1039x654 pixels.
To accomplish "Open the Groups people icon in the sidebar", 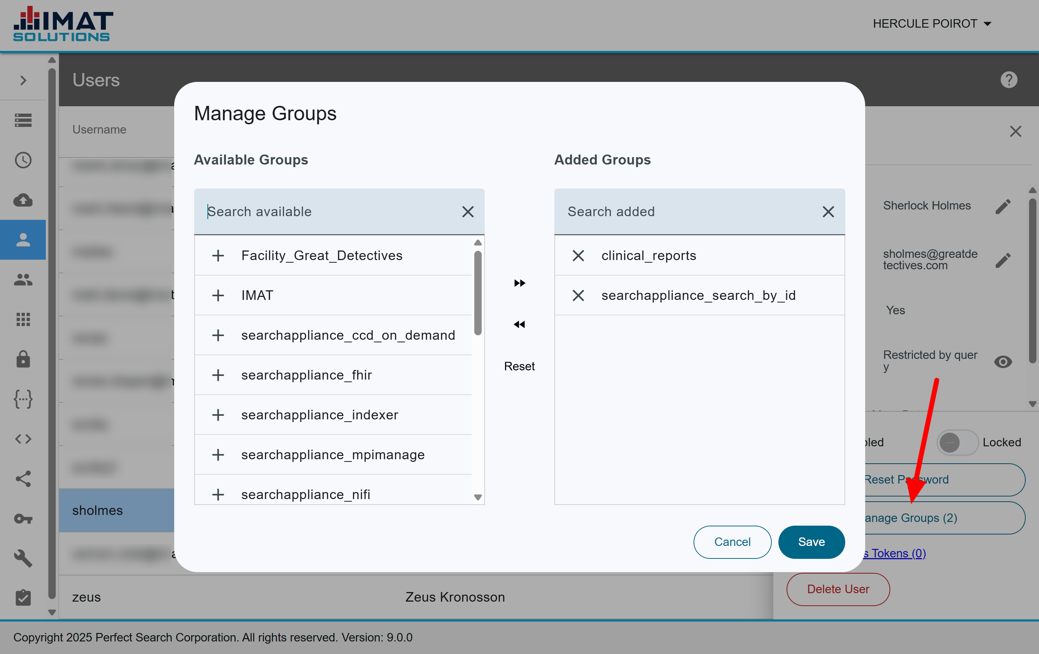I will (23, 280).
